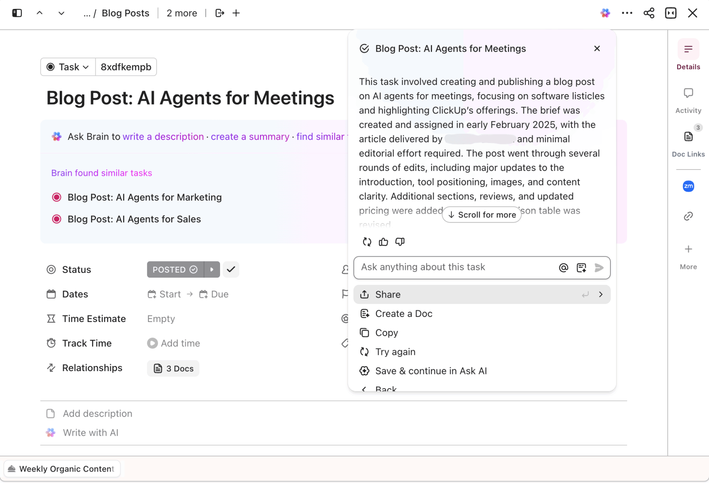Screen dimensions: 709x483
Task: Toggle the left sidebar open
Action: 16,13
